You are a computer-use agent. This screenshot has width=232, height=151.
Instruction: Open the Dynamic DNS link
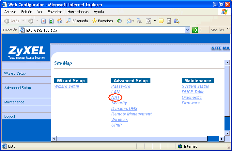pos(124,108)
